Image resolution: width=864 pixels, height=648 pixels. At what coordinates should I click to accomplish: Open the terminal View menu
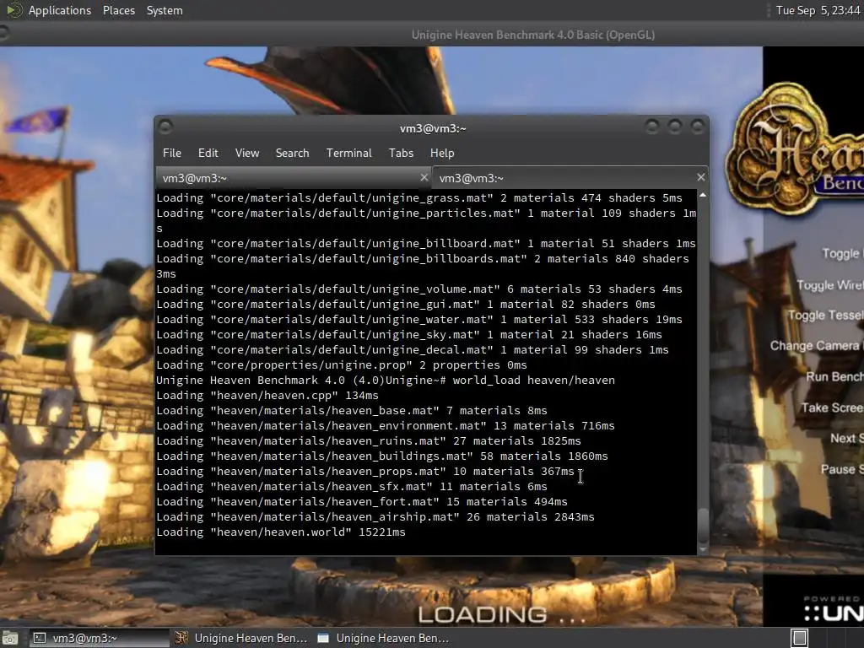click(247, 154)
